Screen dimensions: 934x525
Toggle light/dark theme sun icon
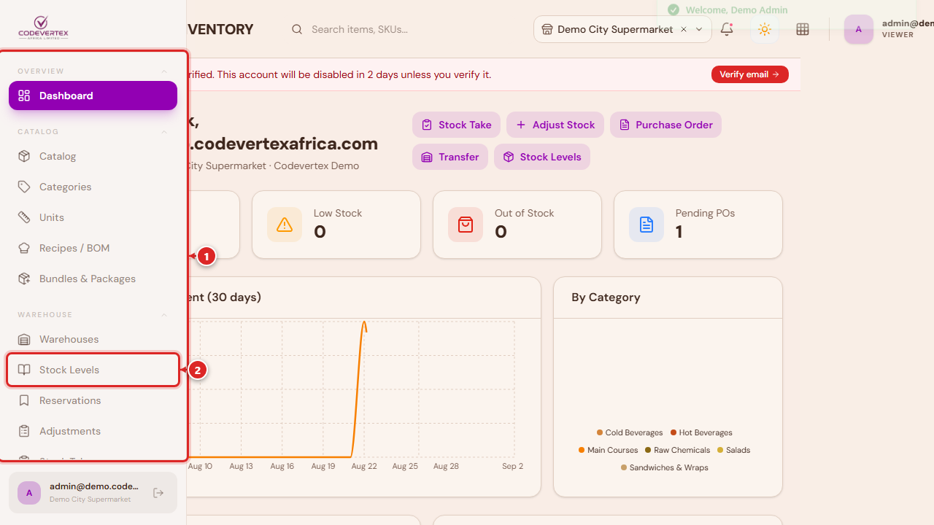765,29
